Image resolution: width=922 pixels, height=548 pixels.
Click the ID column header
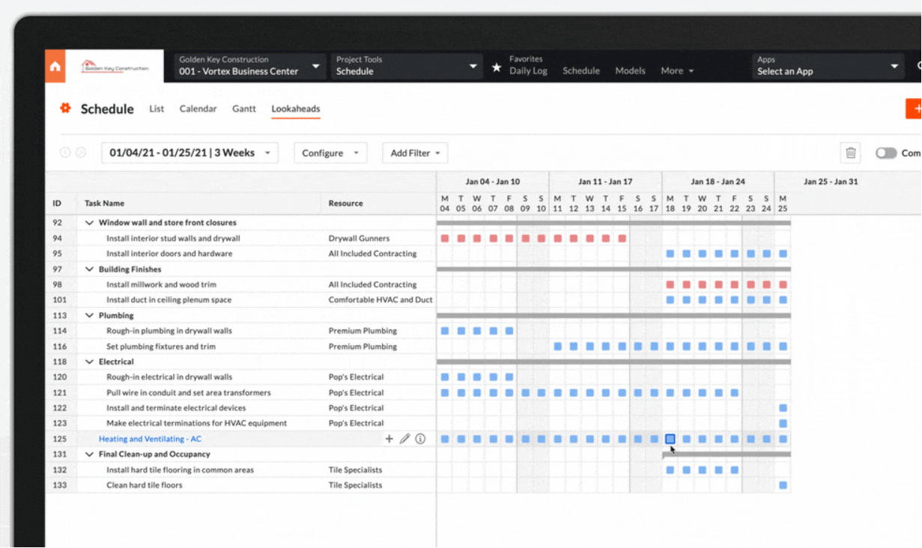pos(57,203)
